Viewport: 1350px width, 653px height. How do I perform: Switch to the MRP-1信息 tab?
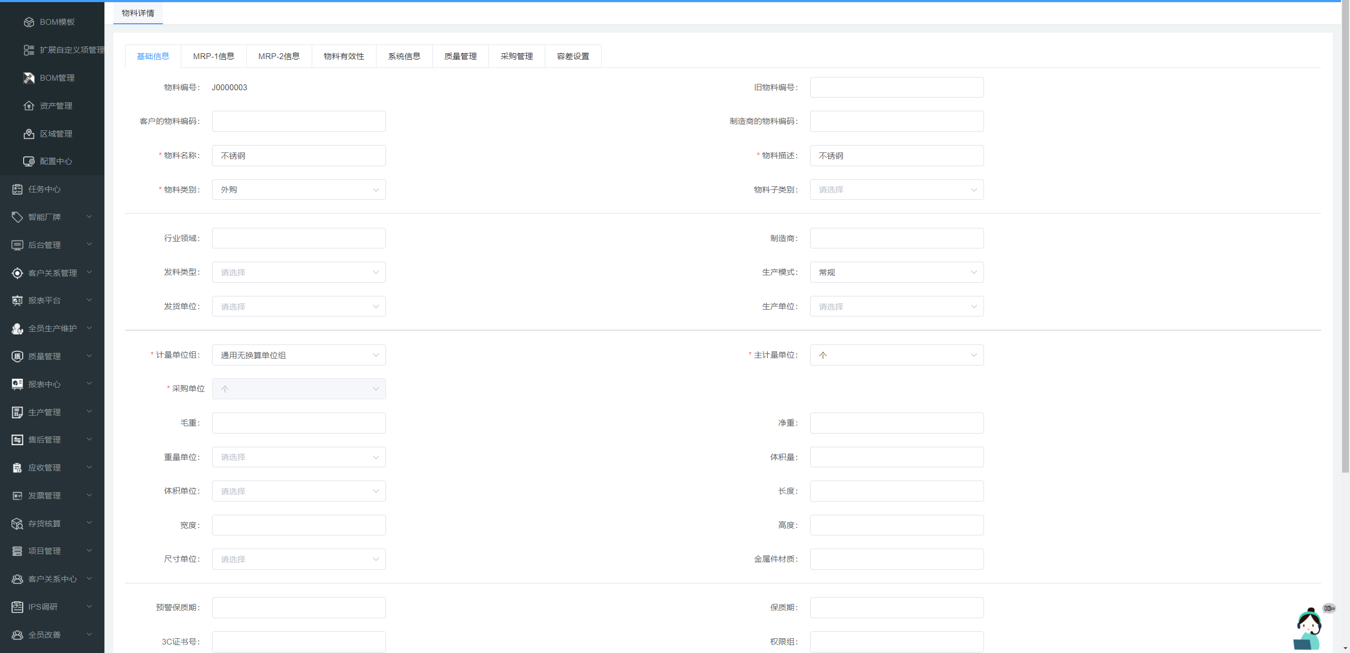pyautogui.click(x=214, y=56)
